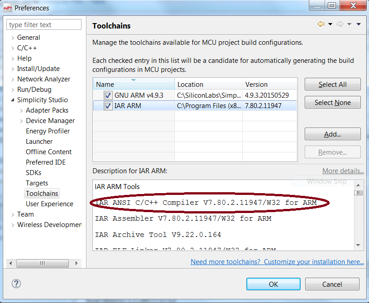
Task: Open the back history dropdown arrow
Action: coord(330,24)
